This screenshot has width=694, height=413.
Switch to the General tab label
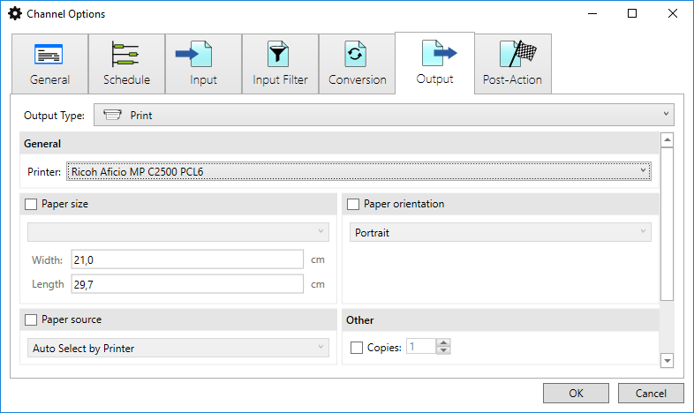(x=49, y=79)
